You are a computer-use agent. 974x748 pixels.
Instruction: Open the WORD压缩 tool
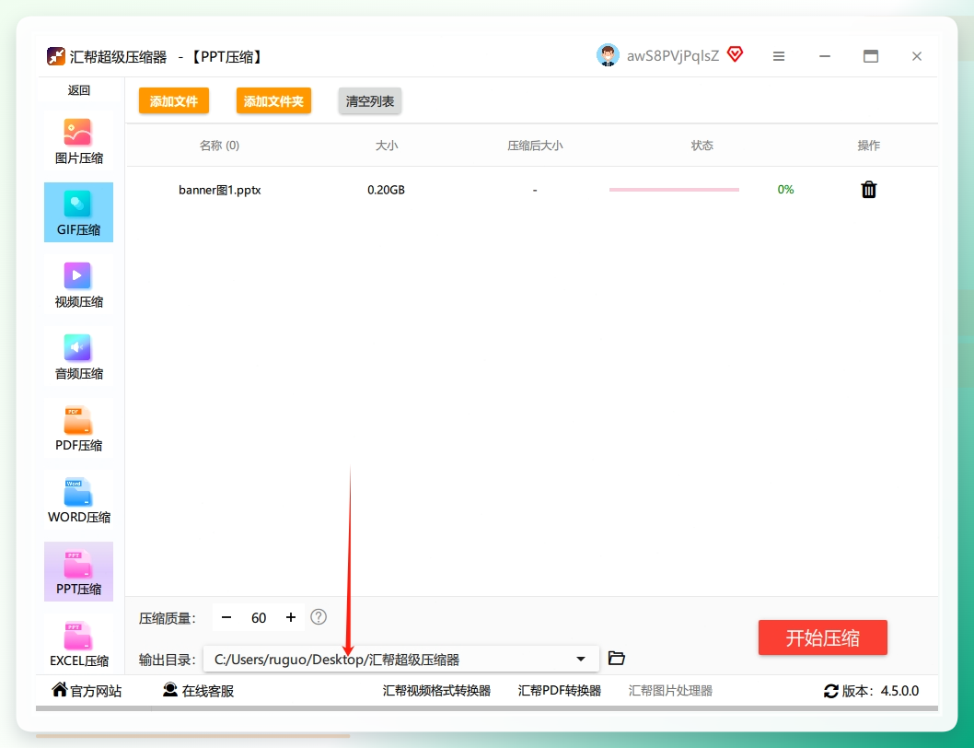(x=78, y=500)
